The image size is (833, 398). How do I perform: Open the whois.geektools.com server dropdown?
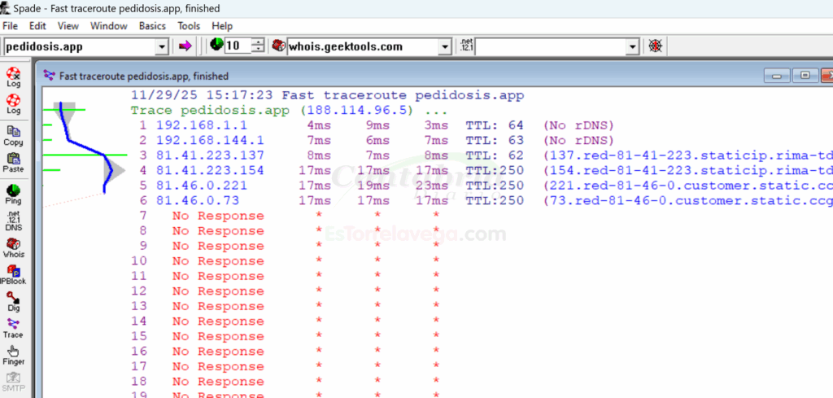click(x=444, y=47)
